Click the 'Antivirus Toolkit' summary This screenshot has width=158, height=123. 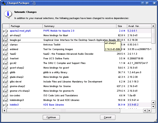click(52, 45)
